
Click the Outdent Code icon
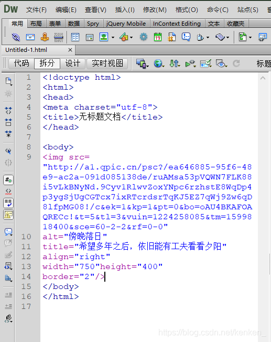8,306
